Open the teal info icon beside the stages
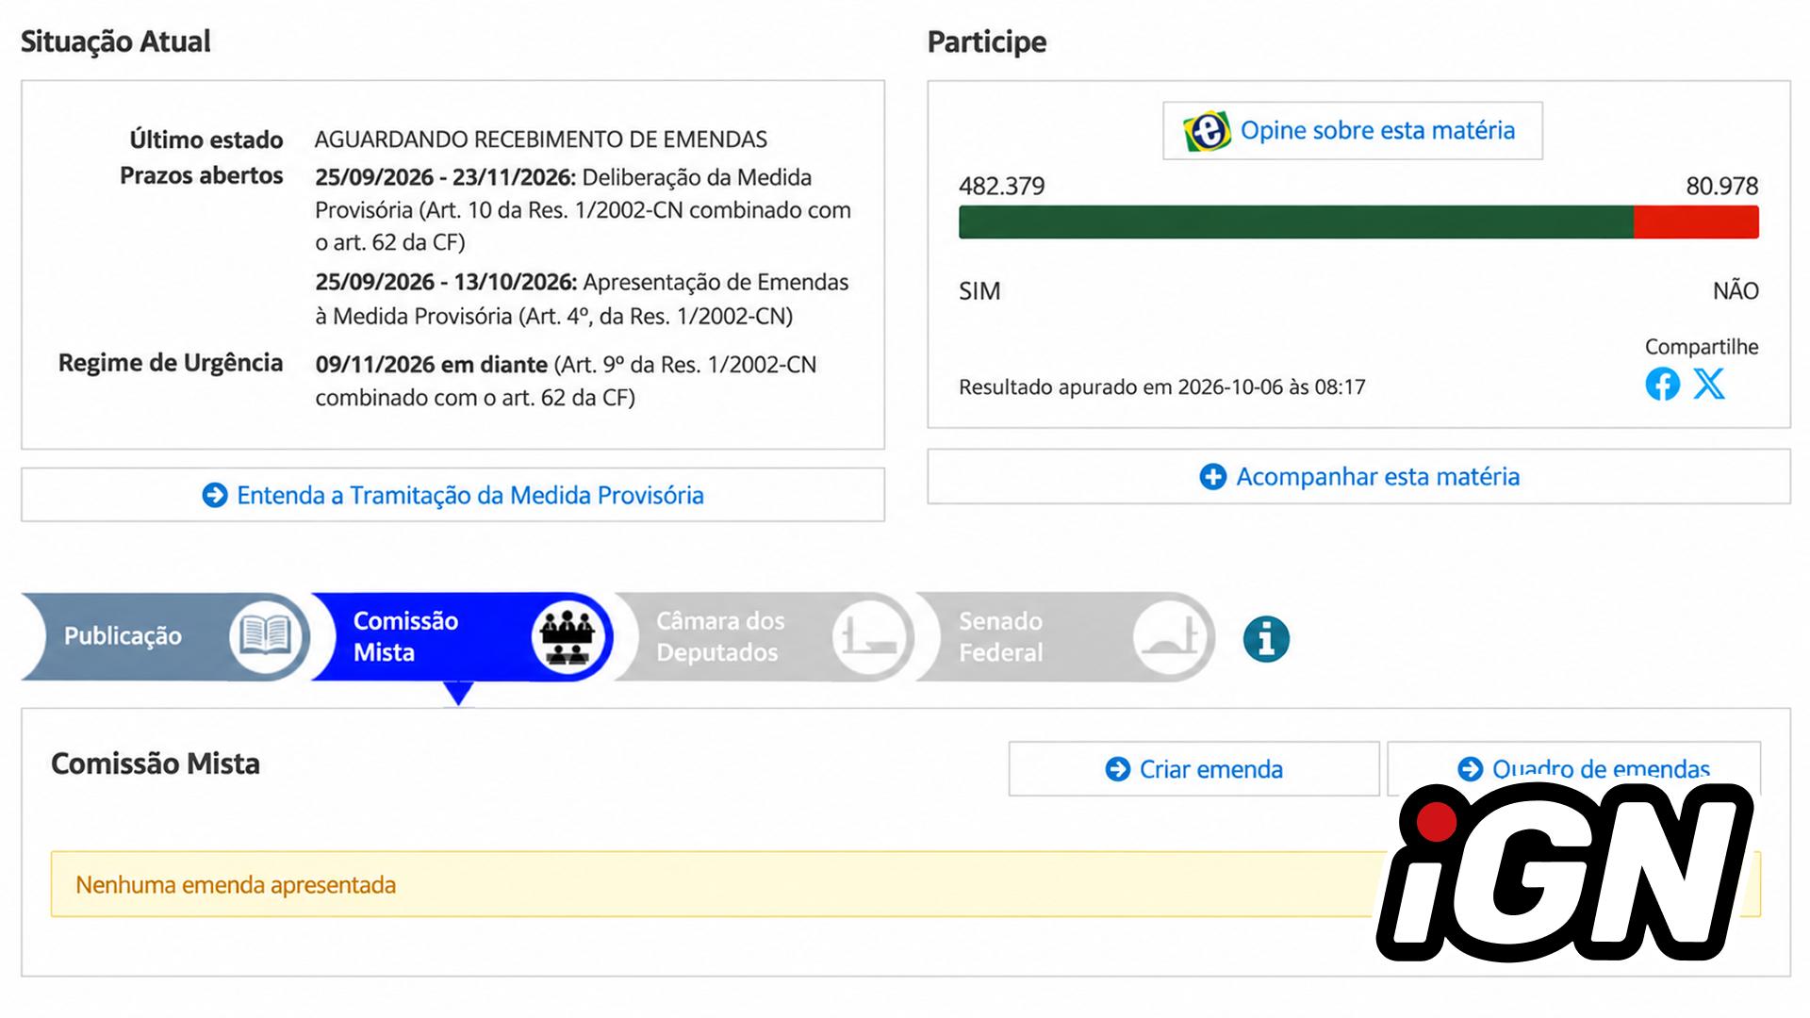The height and width of the screenshot is (1018, 1810). coord(1266,639)
